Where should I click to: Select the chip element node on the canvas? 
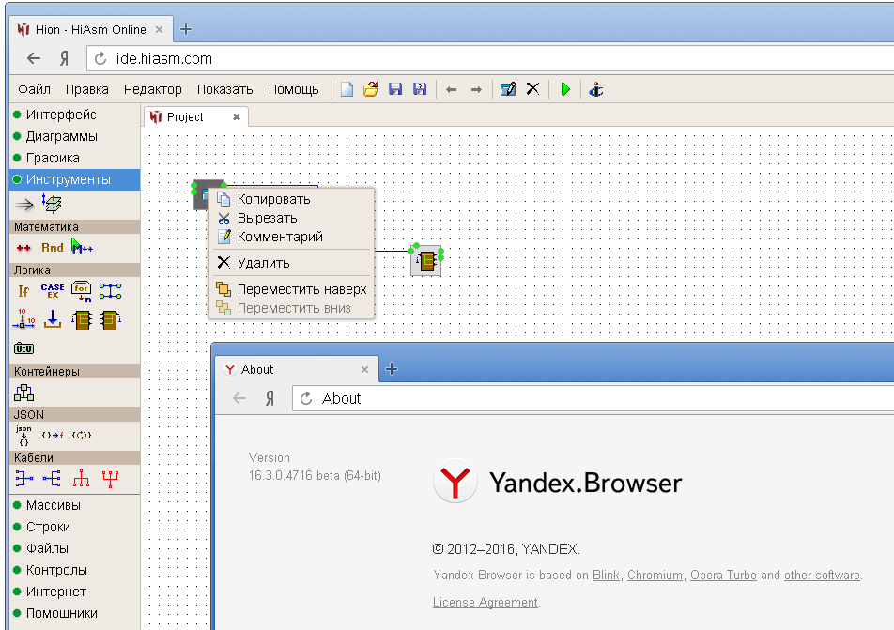click(426, 261)
